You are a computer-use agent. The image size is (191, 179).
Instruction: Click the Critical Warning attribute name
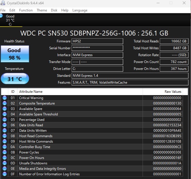(31, 98)
